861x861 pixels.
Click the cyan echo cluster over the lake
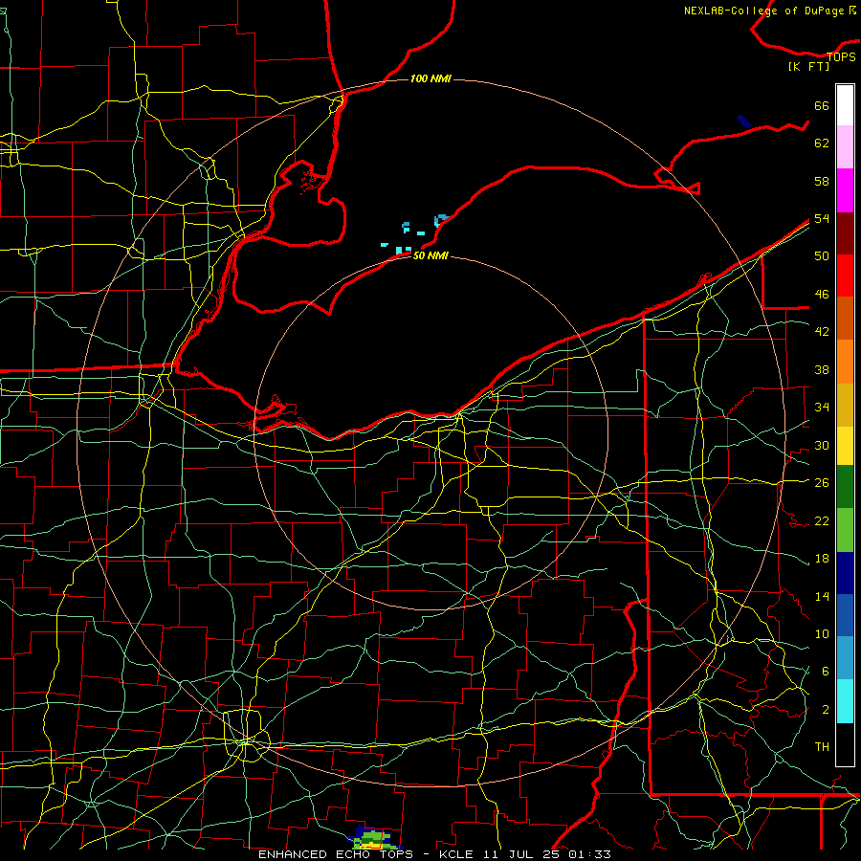click(x=414, y=235)
